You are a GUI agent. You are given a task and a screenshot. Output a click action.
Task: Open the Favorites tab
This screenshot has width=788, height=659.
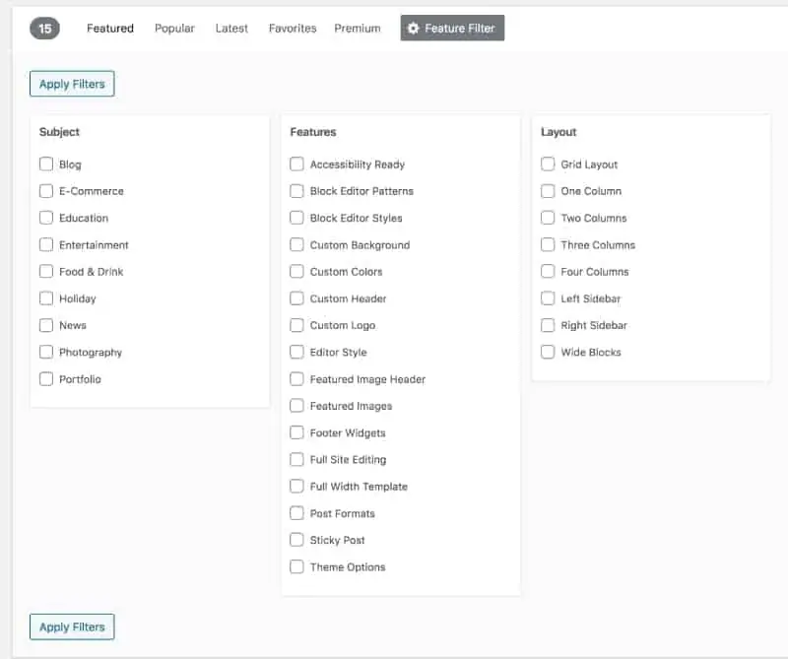[293, 29]
